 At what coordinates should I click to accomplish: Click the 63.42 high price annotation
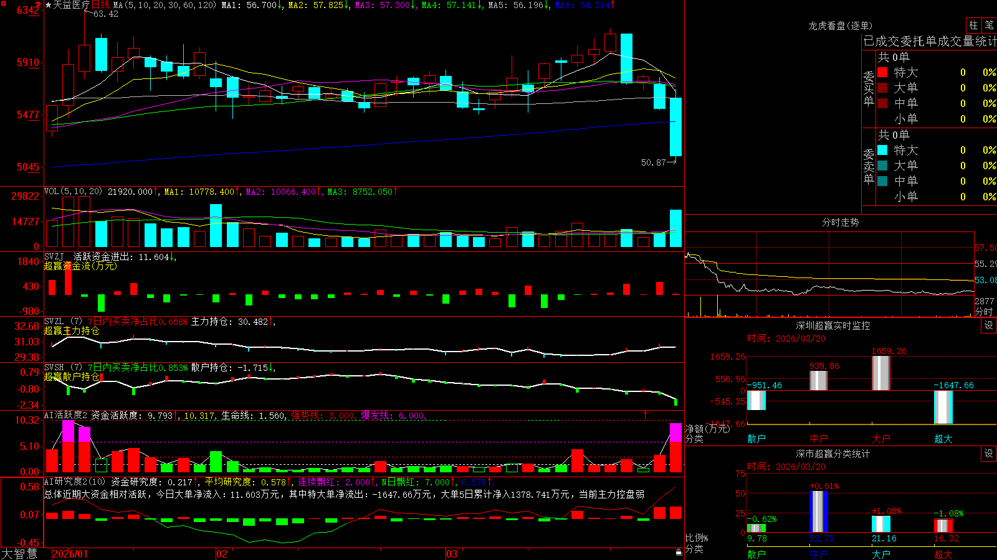coord(105,14)
